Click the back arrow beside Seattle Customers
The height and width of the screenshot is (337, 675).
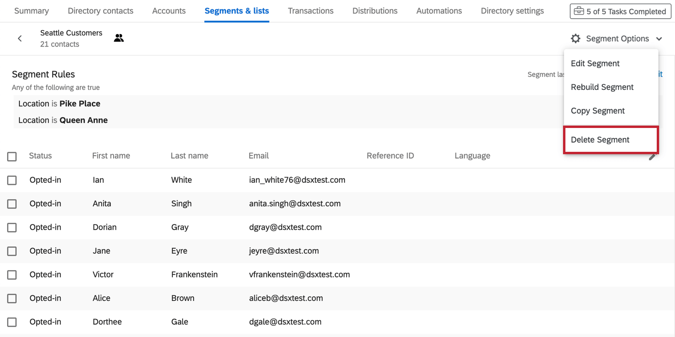point(20,39)
